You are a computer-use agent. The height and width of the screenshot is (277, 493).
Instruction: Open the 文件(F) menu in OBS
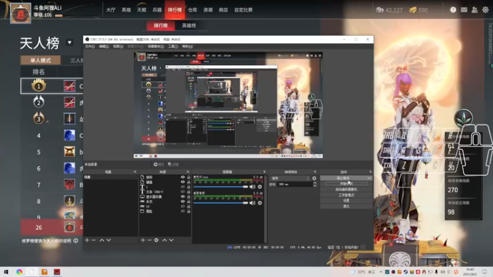[x=90, y=47]
